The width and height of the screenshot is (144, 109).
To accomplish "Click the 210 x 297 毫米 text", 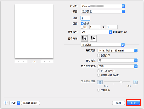I will pyautogui.click(x=120, y=32).
